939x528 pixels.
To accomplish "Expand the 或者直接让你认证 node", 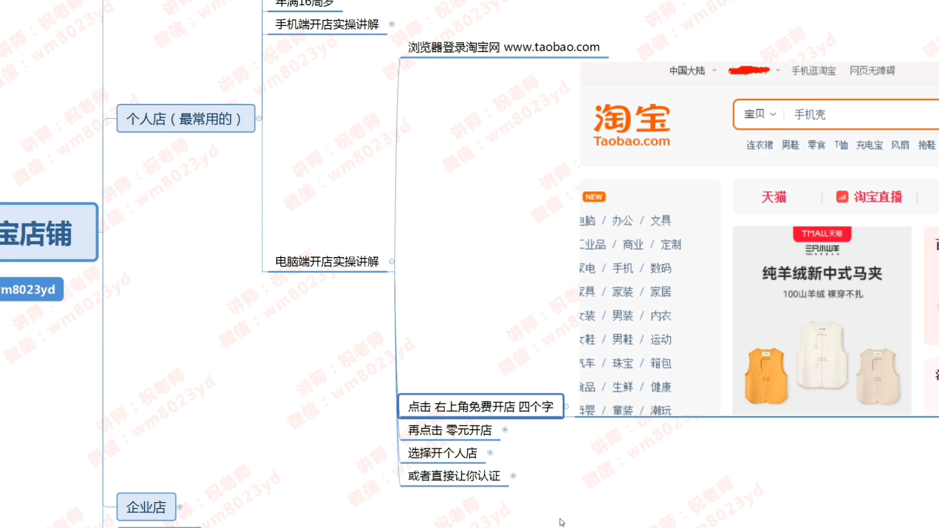I will 513,476.
